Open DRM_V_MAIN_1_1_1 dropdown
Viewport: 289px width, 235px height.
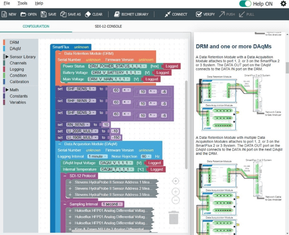[x=109, y=79]
